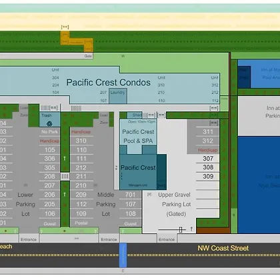
Task: Click the blue crosswalk on NW Coast Street
Action: (x=123, y=255)
